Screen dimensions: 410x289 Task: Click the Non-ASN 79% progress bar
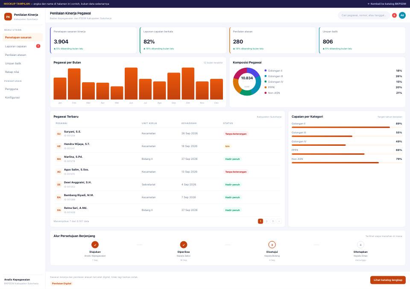point(347,163)
